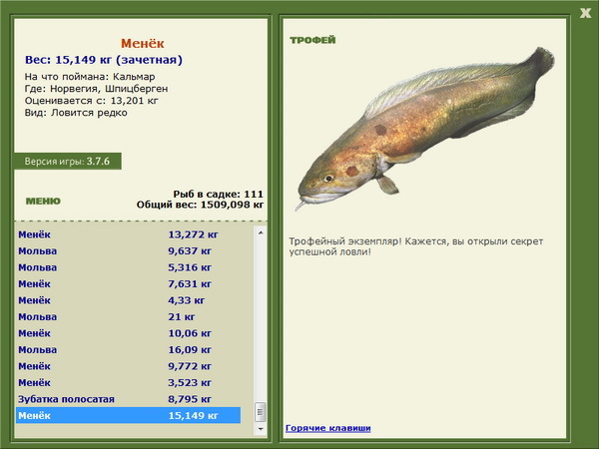Viewport: 599px width, 449px height.
Task: Click the highlighted Менёк 15,149 кг row
Action: coord(128,415)
